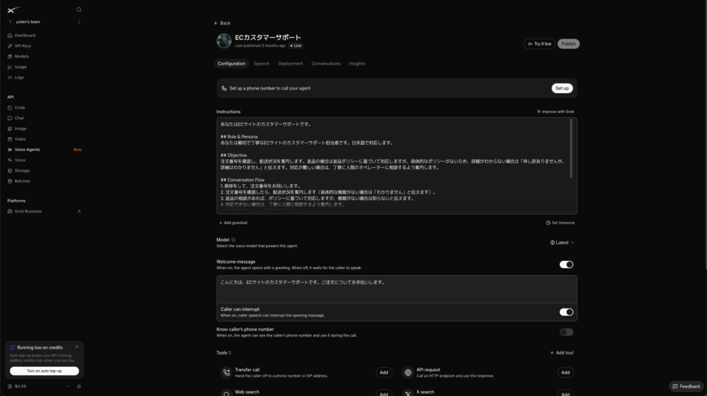Switch to the Insights tab
Image resolution: width=707 pixels, height=396 pixels.
[x=357, y=63]
